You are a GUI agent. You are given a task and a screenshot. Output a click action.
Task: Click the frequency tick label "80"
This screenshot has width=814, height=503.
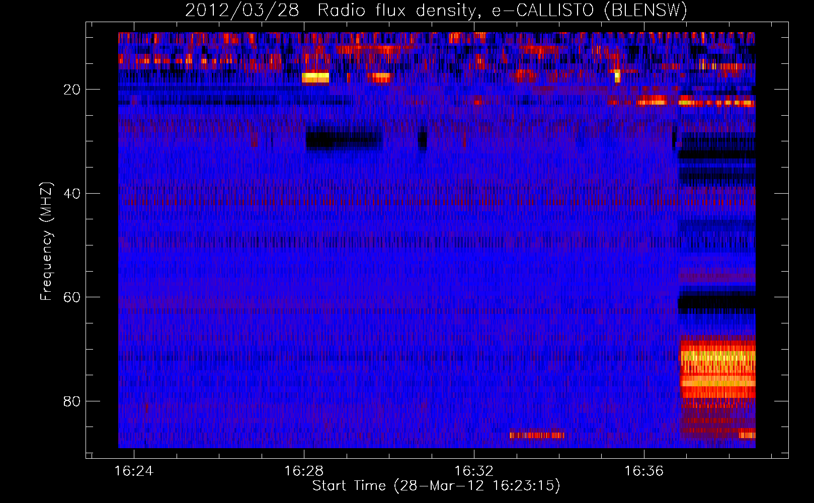(x=72, y=401)
